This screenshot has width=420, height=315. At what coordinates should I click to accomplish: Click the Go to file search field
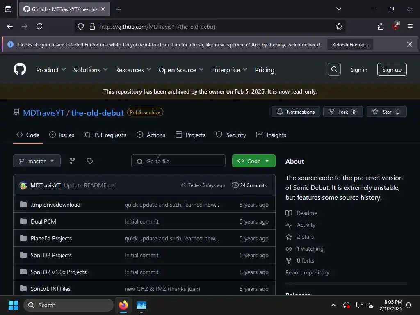point(178,161)
